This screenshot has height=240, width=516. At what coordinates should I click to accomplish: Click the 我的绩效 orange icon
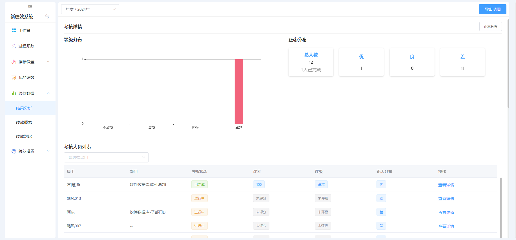tap(14, 78)
